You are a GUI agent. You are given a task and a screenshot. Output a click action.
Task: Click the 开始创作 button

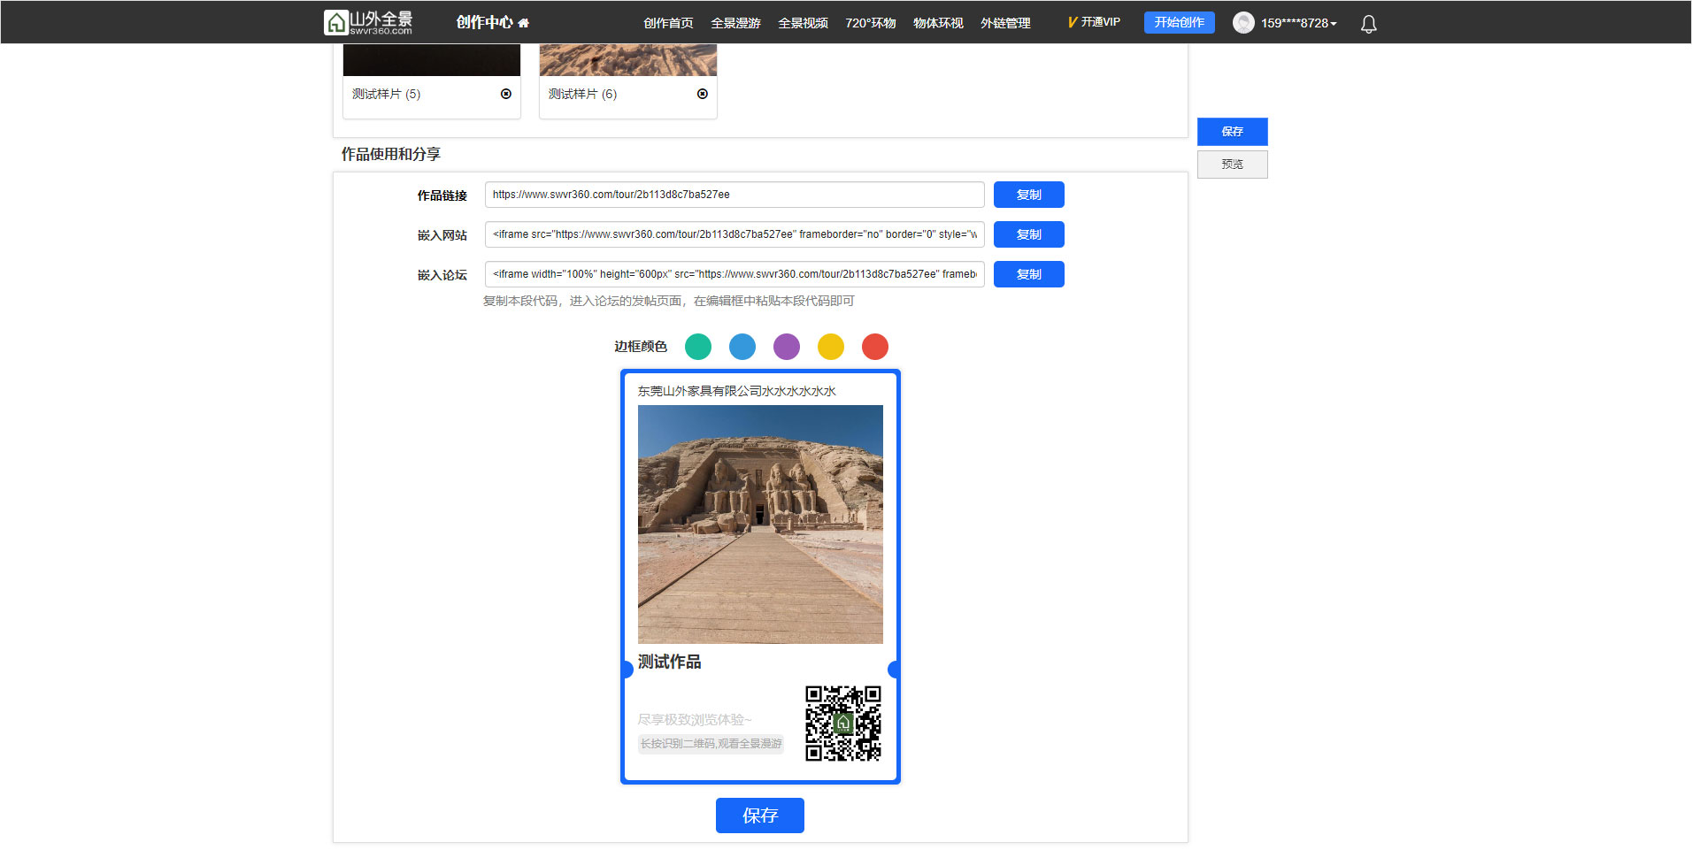1179,22
